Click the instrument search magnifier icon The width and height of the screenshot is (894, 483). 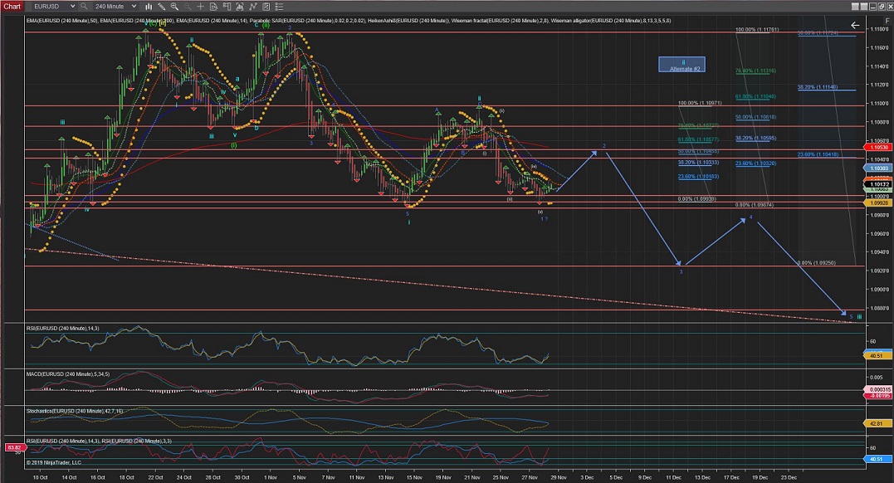click(85, 6)
